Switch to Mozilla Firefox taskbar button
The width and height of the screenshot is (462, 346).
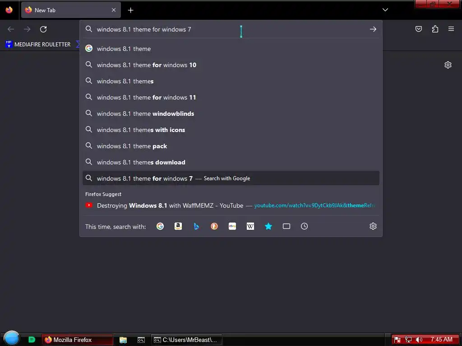point(77,340)
